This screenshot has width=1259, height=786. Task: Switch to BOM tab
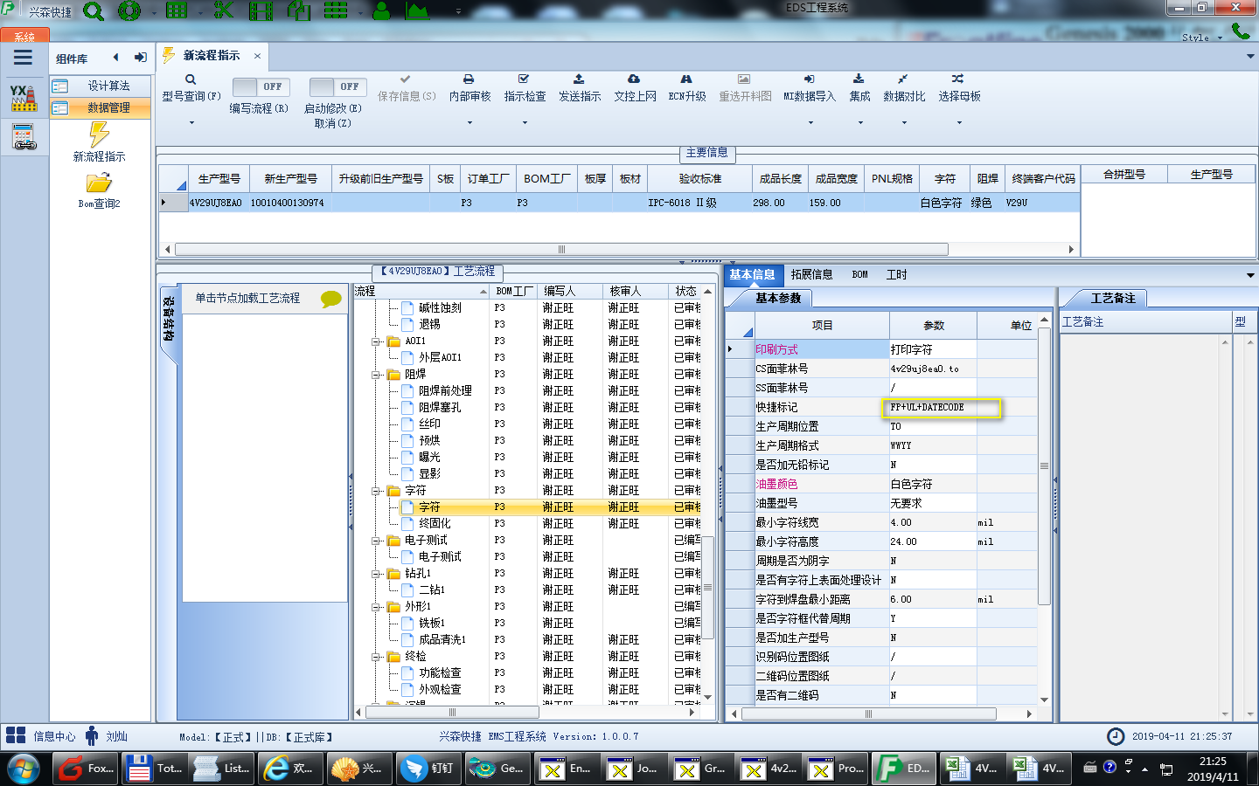(860, 274)
